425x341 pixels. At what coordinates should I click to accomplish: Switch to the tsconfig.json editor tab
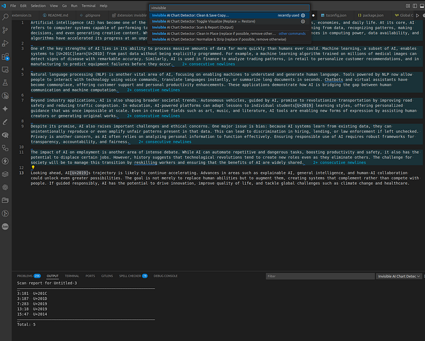tap(334, 15)
